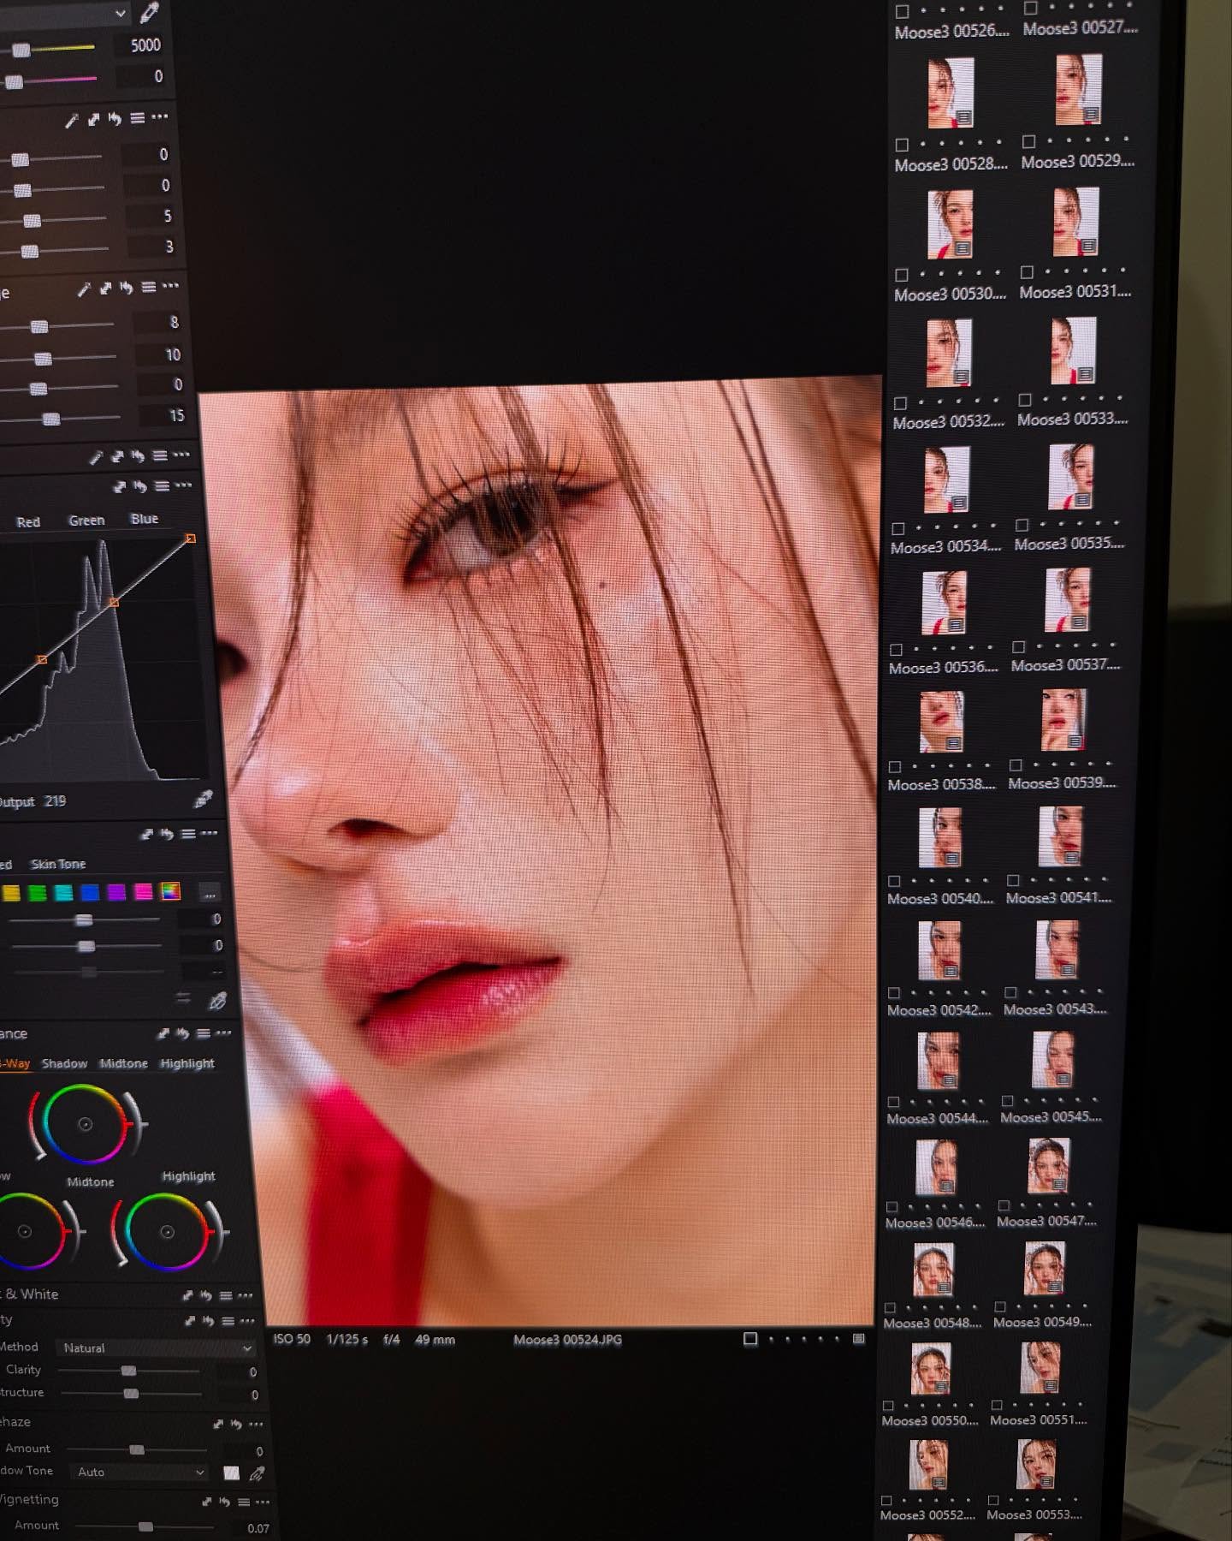Click the copy-adjustments arrow above the Skin Tone tab

tap(146, 834)
